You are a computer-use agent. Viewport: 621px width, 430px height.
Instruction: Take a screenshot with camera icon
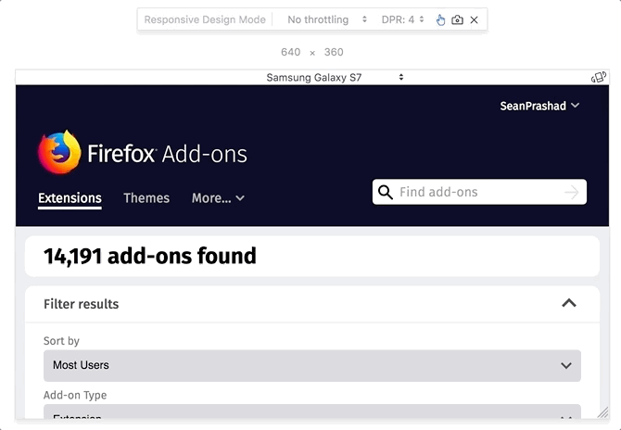457,19
